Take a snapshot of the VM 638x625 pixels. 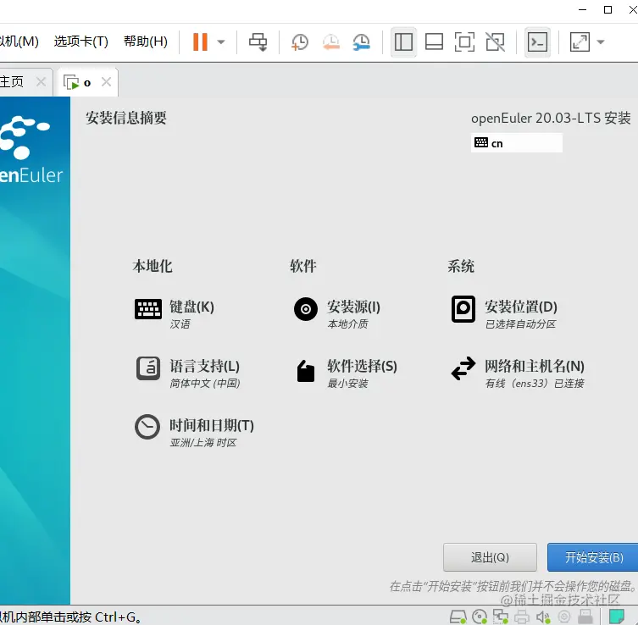(300, 42)
